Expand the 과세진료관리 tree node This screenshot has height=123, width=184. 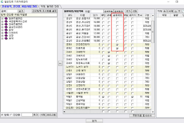pos(2,24)
